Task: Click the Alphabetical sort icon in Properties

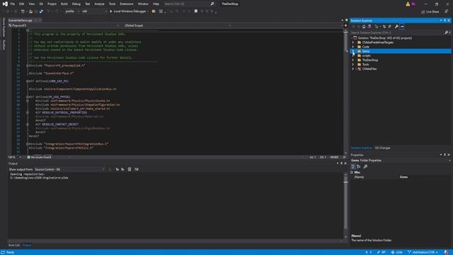Action: click(x=359, y=166)
